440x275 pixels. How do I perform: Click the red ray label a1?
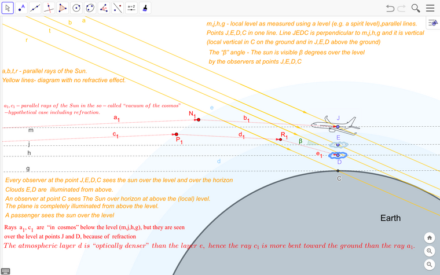(116, 118)
